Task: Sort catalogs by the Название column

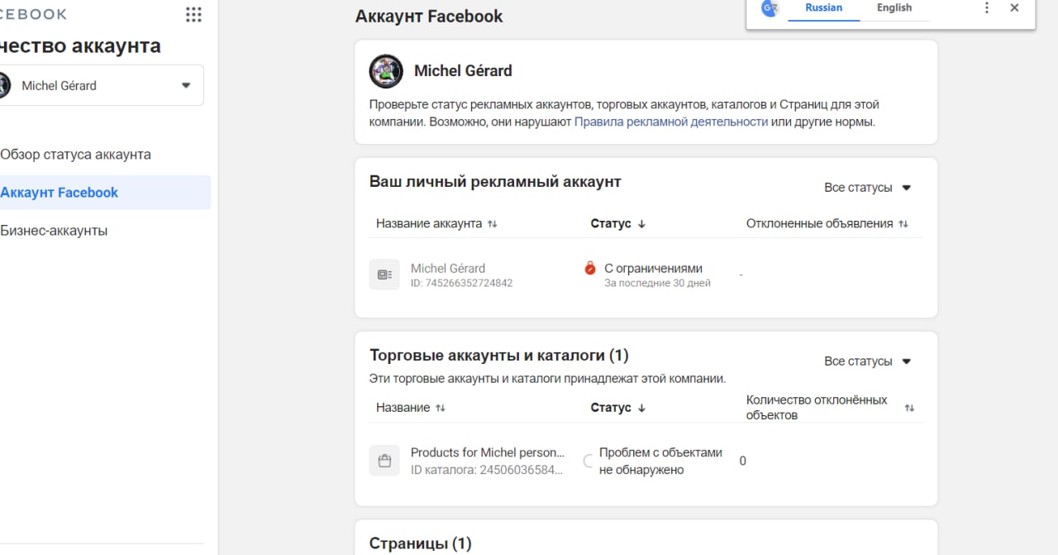Action: (x=411, y=408)
